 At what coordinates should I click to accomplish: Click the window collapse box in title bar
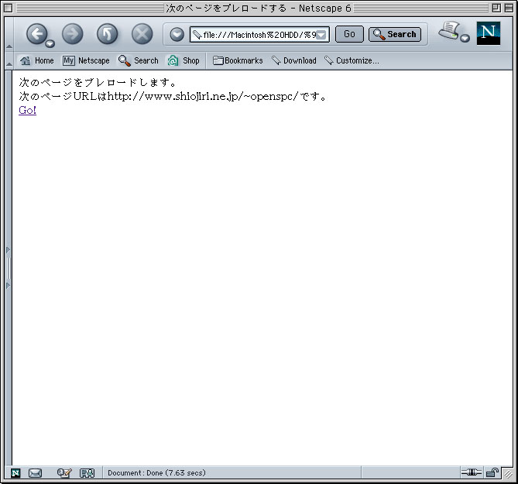click(509, 8)
